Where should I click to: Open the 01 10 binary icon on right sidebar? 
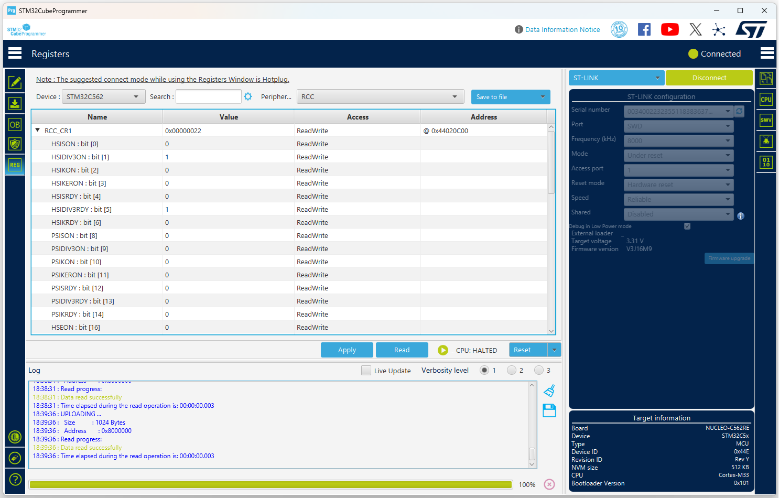[766, 162]
